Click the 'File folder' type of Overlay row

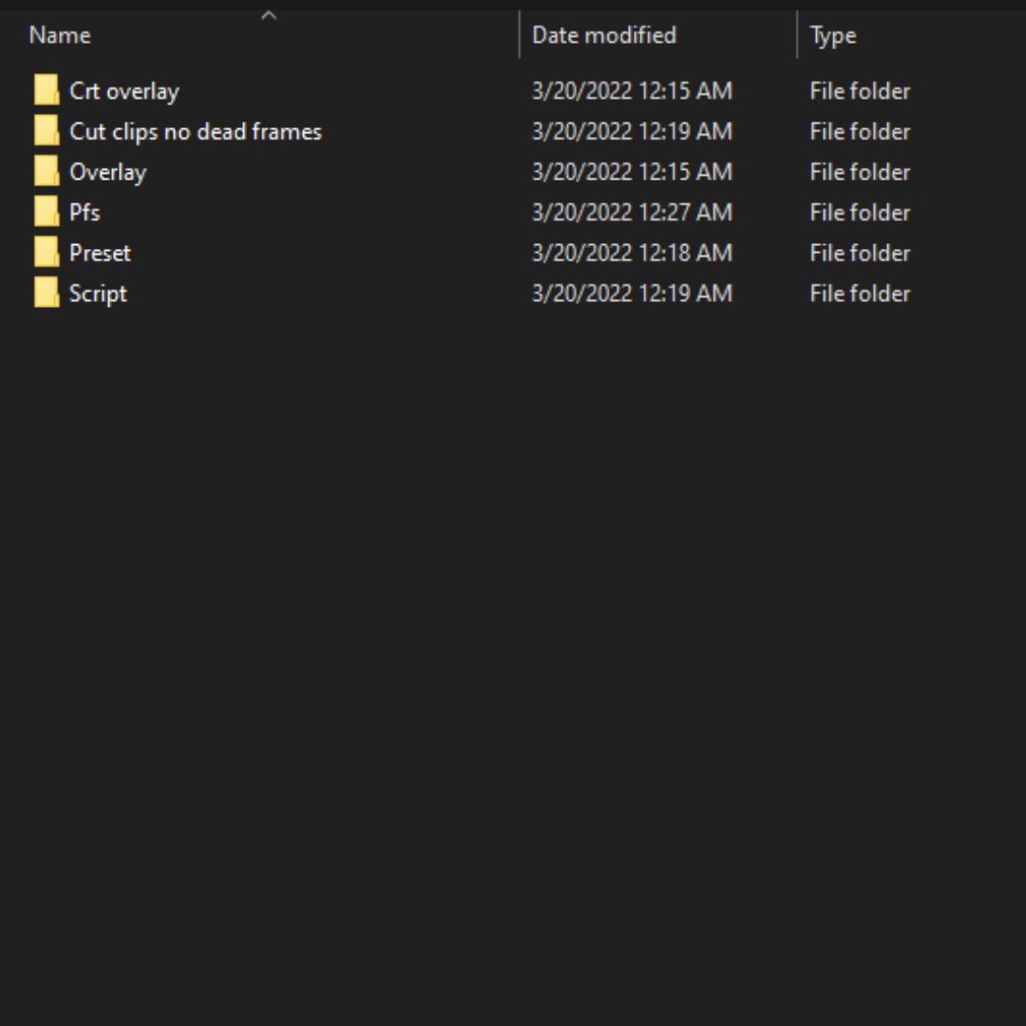pos(860,172)
